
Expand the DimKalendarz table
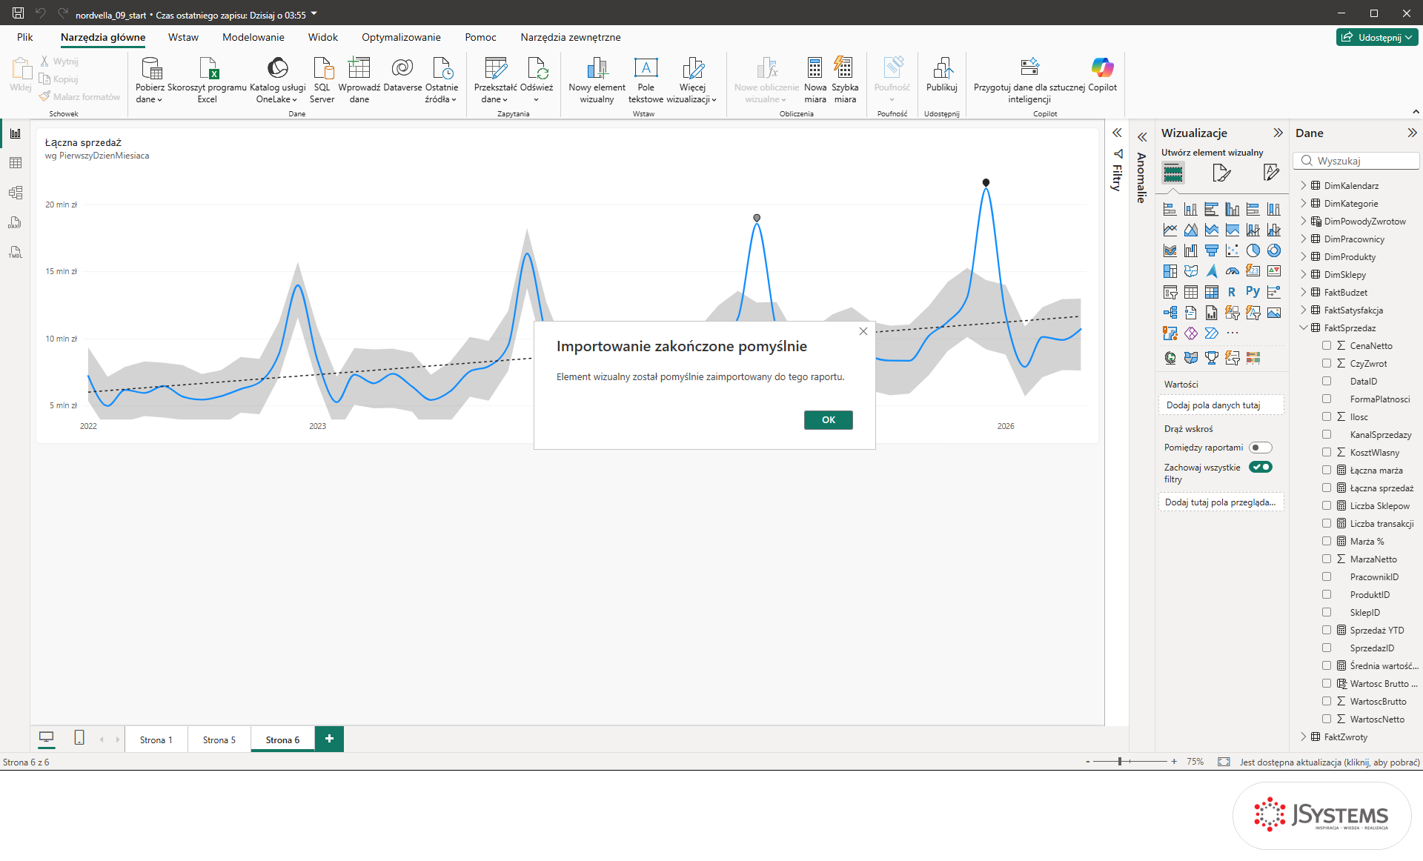[1304, 185]
